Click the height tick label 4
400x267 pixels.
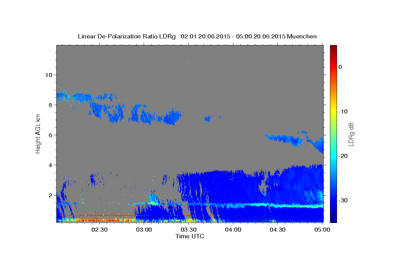50,165
